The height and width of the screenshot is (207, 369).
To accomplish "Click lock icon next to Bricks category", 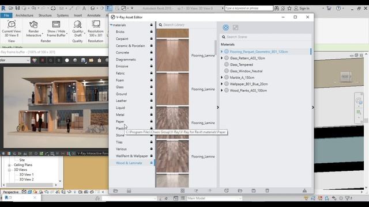I will [151, 32].
